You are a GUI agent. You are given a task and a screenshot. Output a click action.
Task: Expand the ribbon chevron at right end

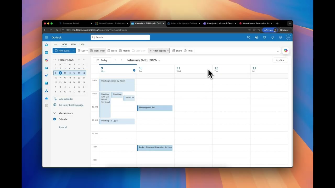click(x=278, y=51)
